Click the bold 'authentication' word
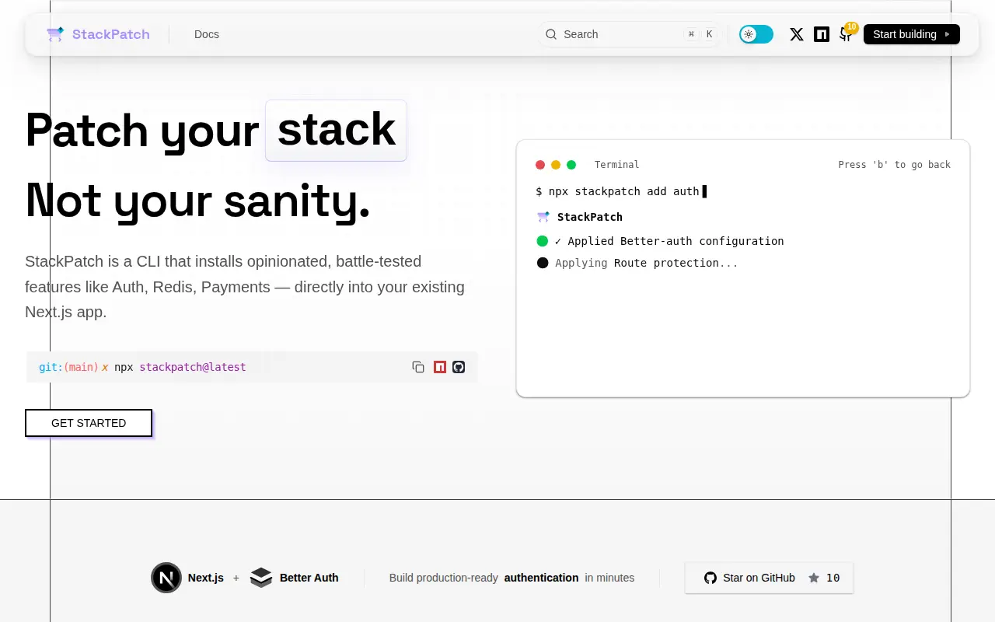 (x=542, y=578)
